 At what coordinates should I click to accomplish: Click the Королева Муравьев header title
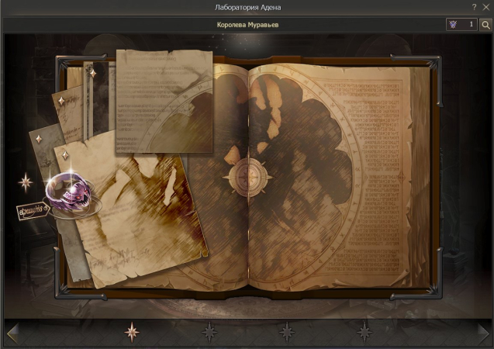click(247, 25)
